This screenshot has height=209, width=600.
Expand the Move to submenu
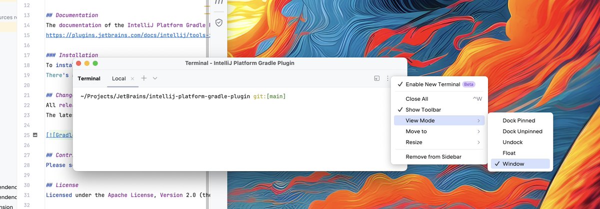click(438, 132)
